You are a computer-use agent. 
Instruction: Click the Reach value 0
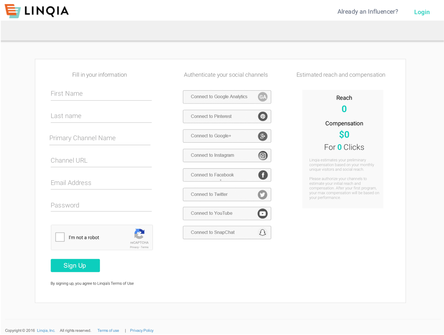point(344,109)
